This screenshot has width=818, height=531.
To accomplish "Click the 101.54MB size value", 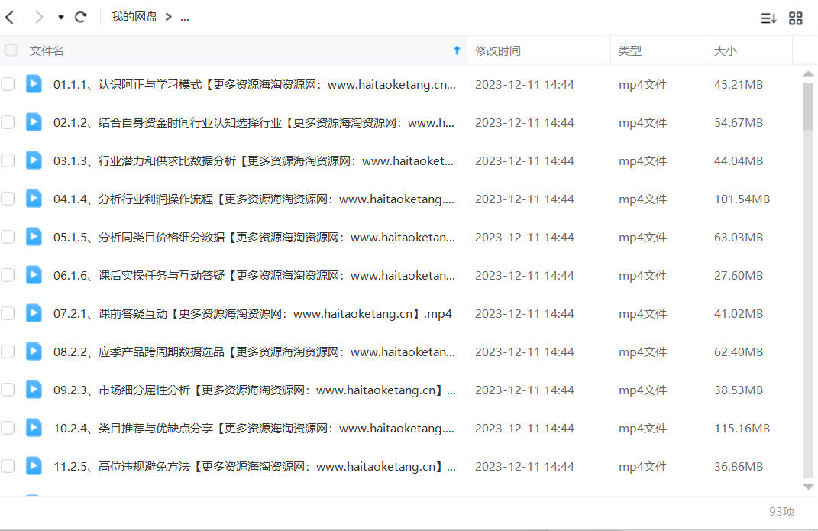I will [x=742, y=199].
